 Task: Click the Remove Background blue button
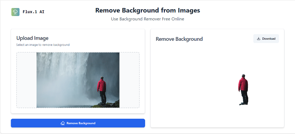[x=78, y=123]
